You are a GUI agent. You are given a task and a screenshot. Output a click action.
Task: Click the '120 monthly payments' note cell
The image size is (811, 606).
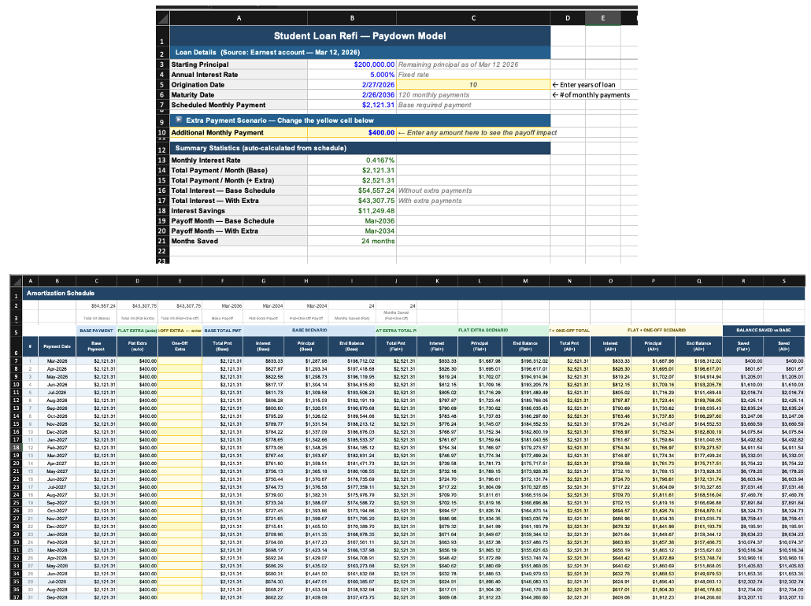[473, 94]
